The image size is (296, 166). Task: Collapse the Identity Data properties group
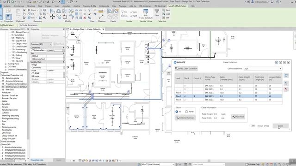63,62
